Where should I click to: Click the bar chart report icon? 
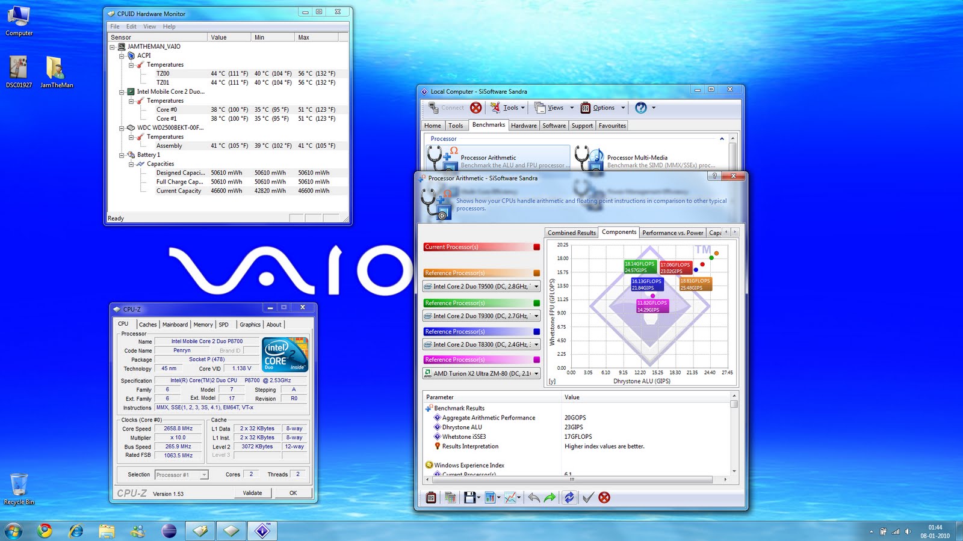tap(490, 498)
